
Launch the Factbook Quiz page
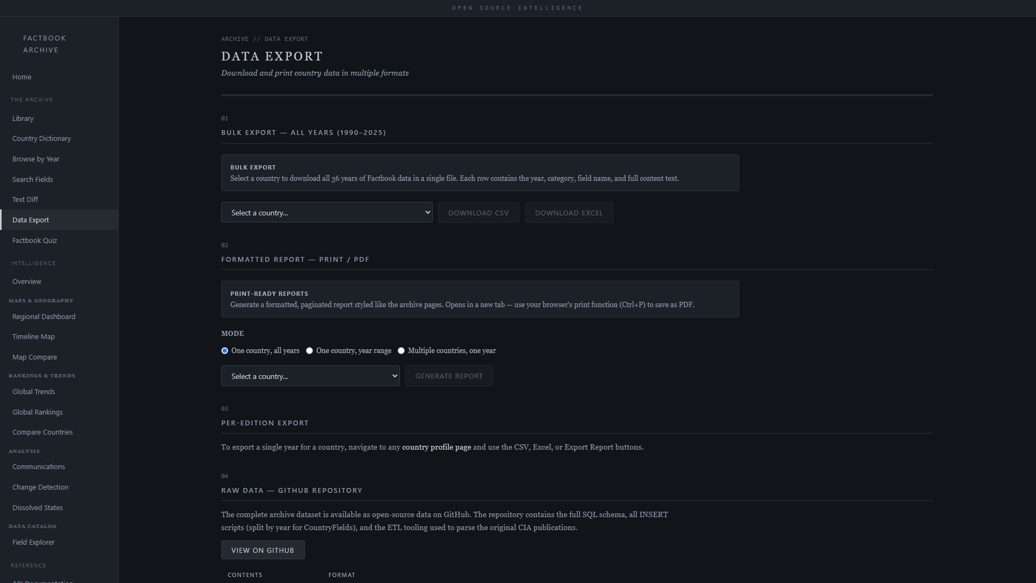tap(35, 241)
